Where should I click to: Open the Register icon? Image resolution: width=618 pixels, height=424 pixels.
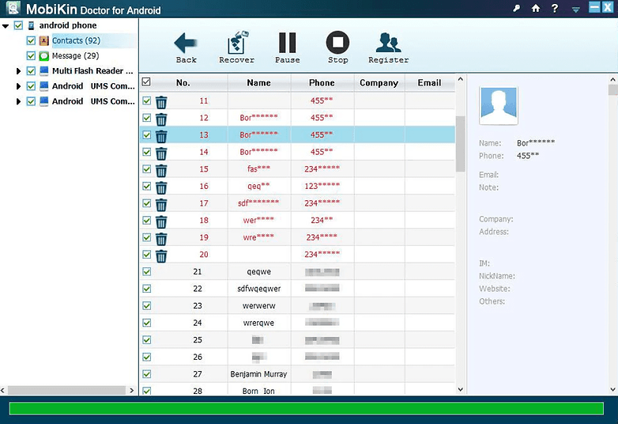pyautogui.click(x=388, y=43)
